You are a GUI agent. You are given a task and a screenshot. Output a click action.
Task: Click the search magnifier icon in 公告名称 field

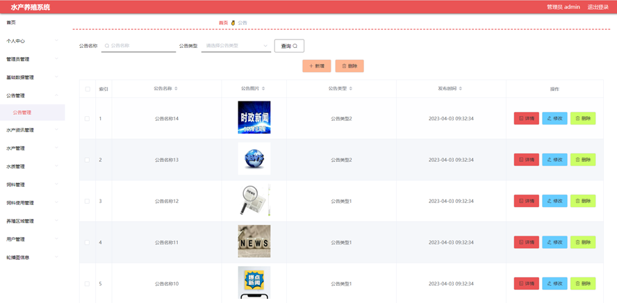106,46
